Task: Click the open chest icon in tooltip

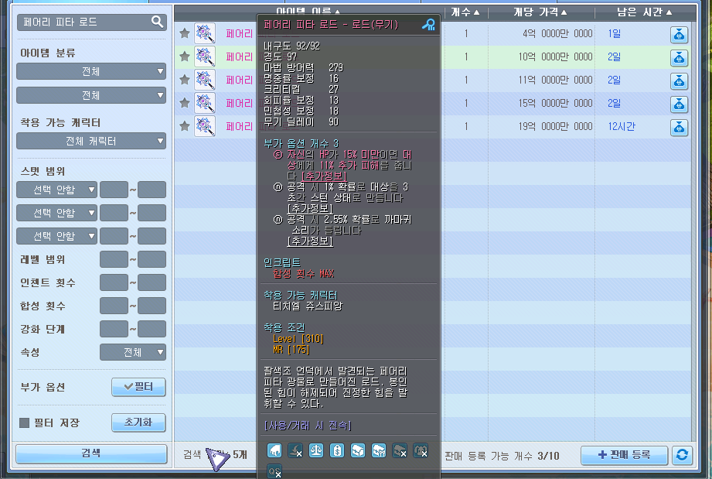Action: (x=358, y=450)
